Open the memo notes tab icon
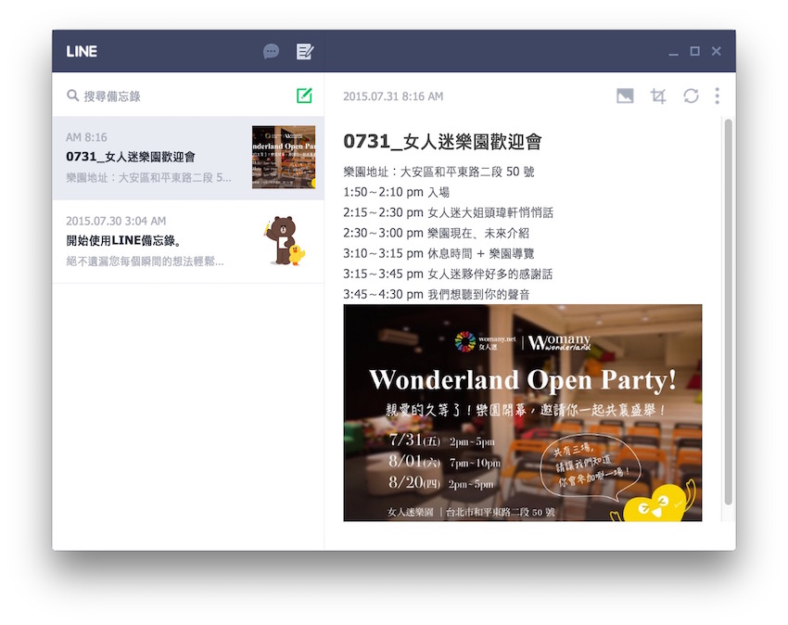The width and height of the screenshot is (788, 625). [x=305, y=51]
